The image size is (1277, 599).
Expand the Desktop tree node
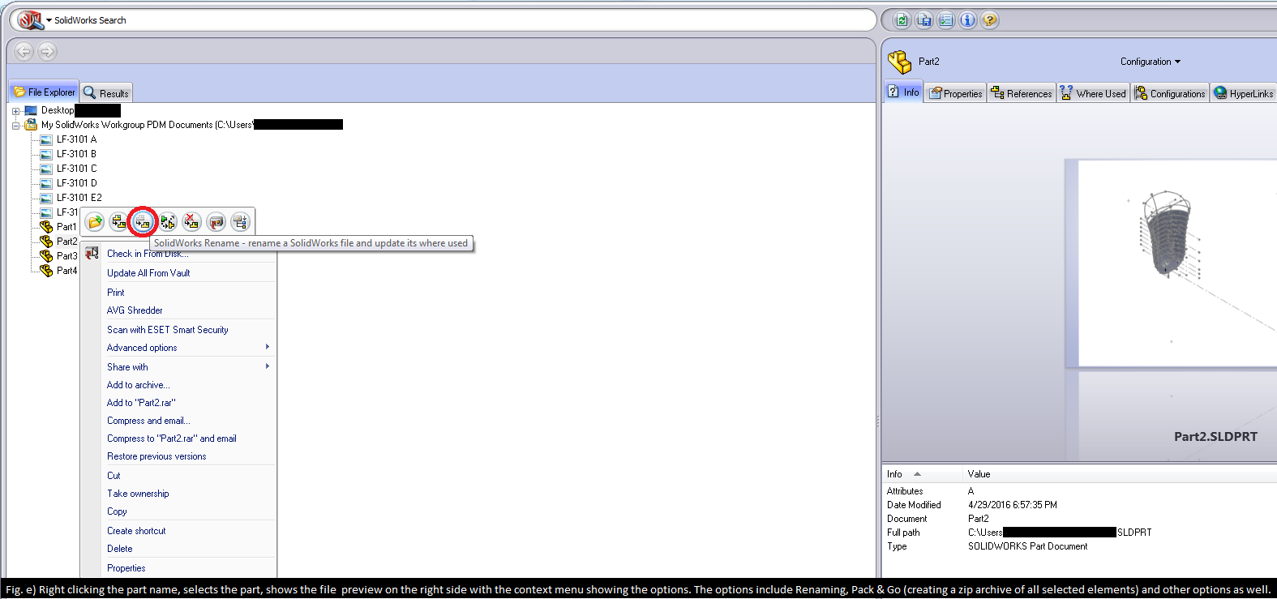point(15,111)
